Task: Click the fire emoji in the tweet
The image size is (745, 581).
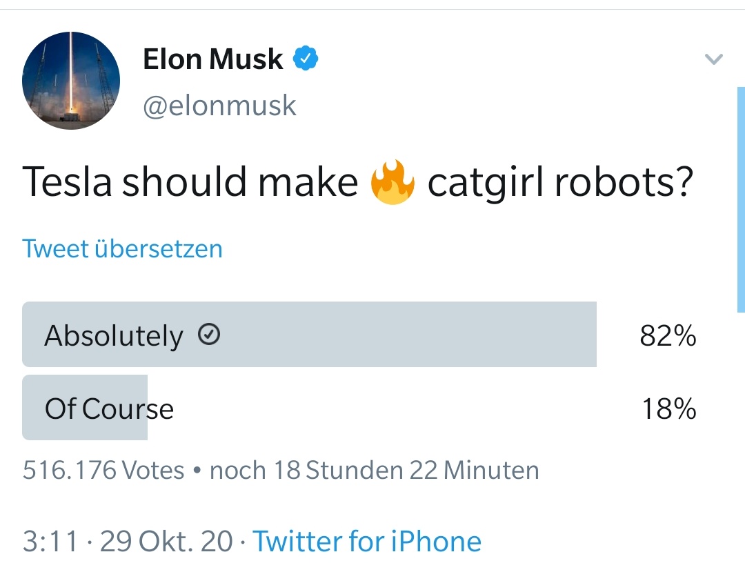Action: coord(393,182)
